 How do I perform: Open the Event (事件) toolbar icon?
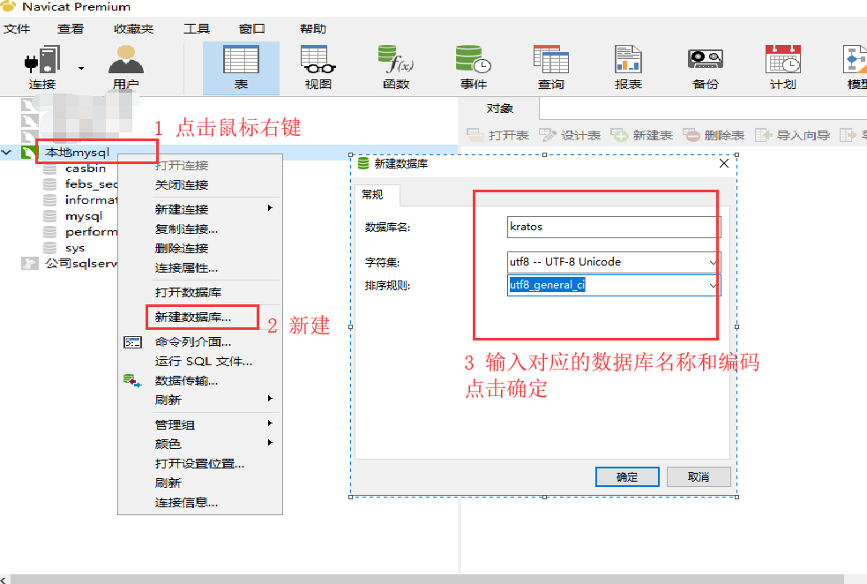coord(474,68)
